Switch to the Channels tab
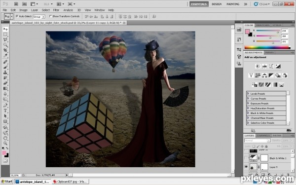This screenshot has width=296, height=185. 263,136
